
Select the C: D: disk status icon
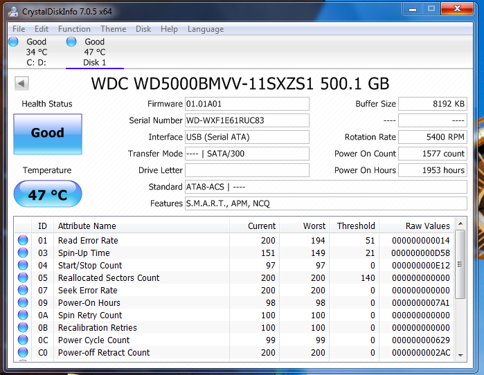[13, 42]
